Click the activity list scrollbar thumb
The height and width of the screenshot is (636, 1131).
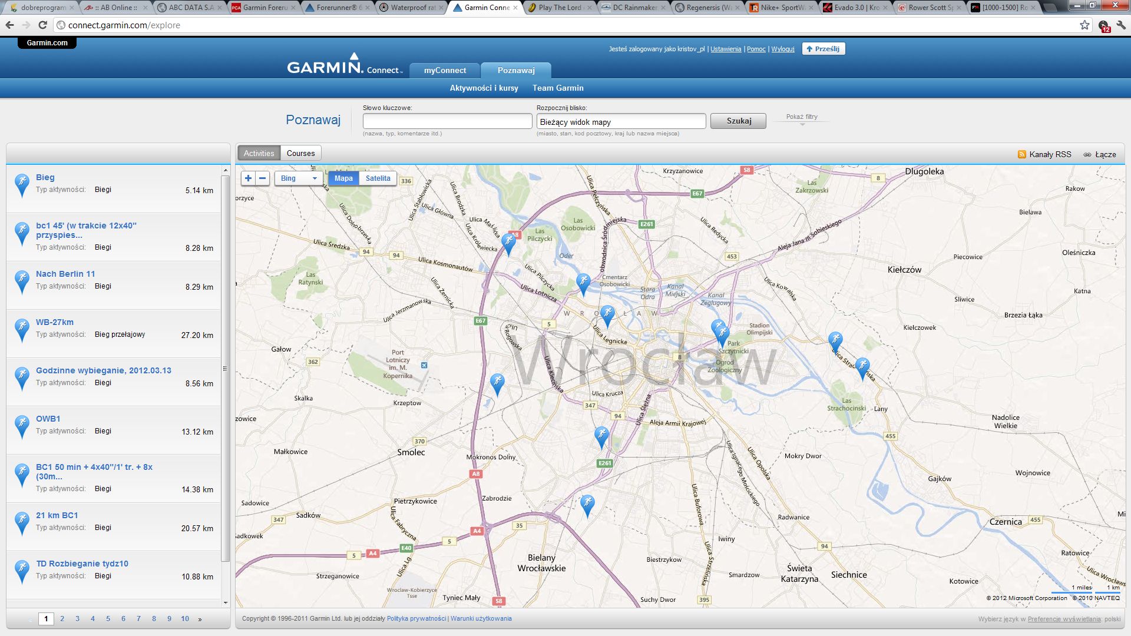click(225, 368)
